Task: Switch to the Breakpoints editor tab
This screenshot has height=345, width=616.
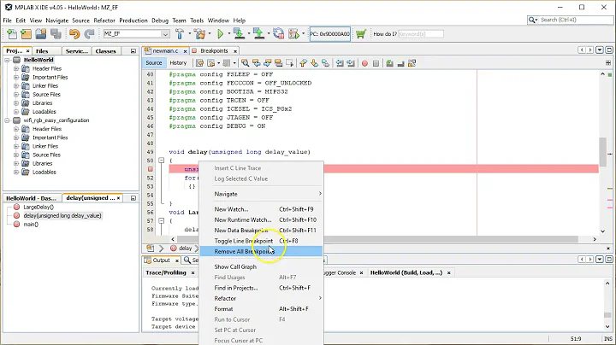Action: (x=214, y=51)
